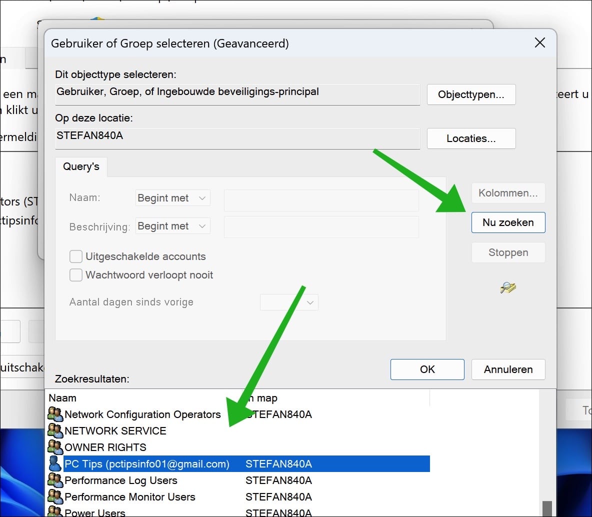Screen dimensions: 592x517
Task: Enable the Uitgeschakelde accounts checkbox
Action: [x=76, y=256]
